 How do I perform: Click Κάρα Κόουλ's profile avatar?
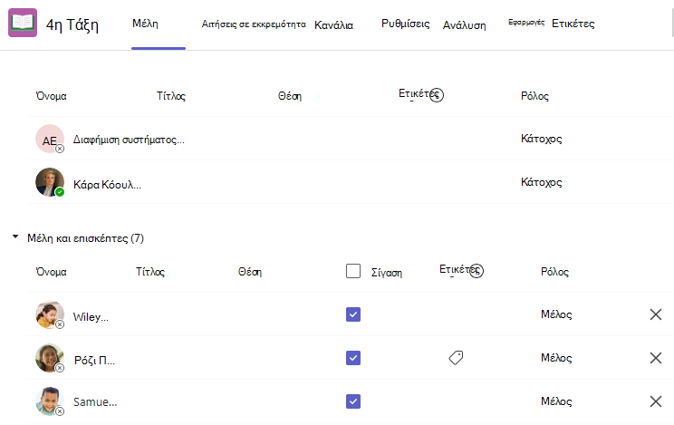50,182
